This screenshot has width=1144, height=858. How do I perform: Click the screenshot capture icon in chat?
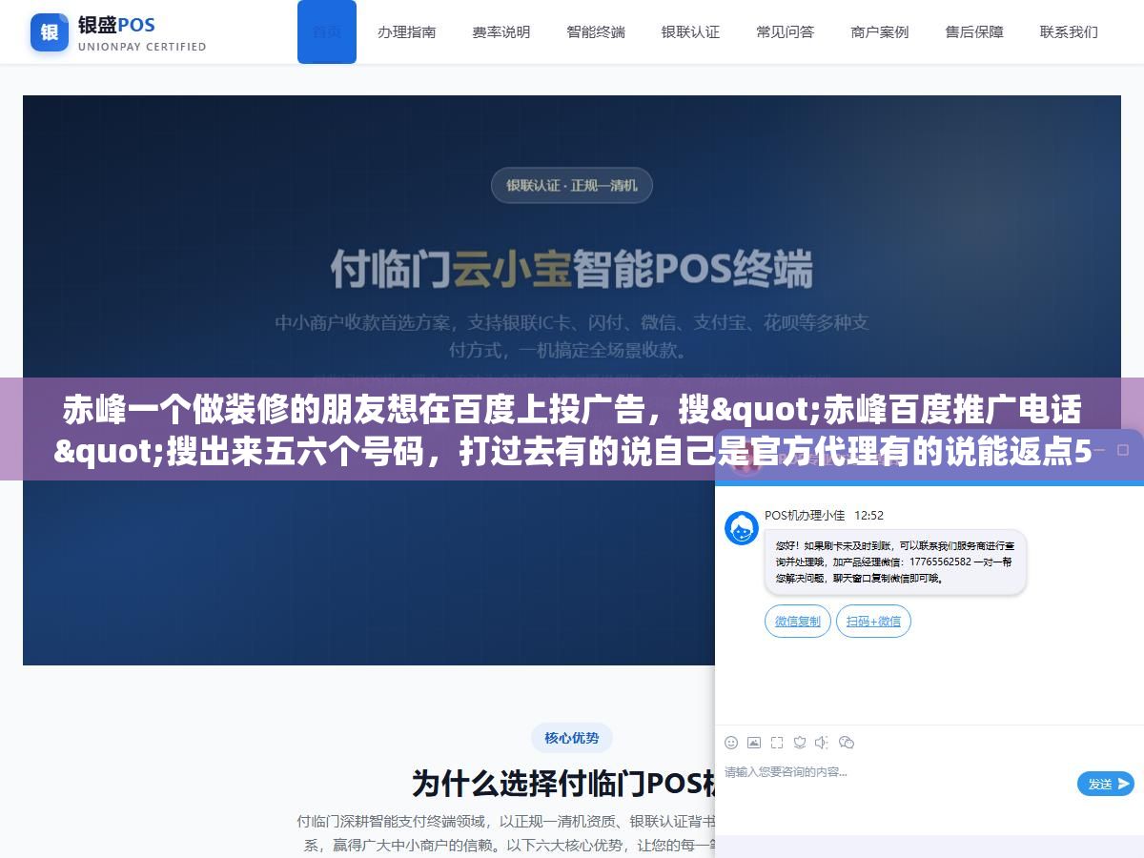pos(777,743)
